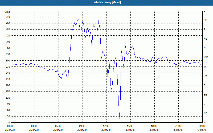Viewport: 213px width, 133px height.
Task: Select the 300 y-axis tick label
Action: pyautogui.click(x=8, y=61)
